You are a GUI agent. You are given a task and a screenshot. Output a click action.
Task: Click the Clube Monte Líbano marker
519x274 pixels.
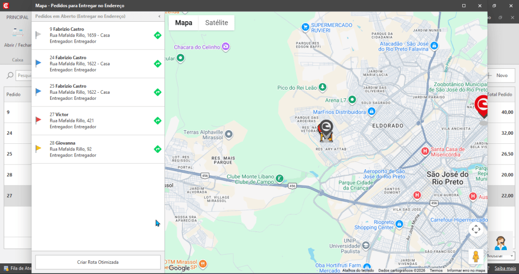point(280,179)
